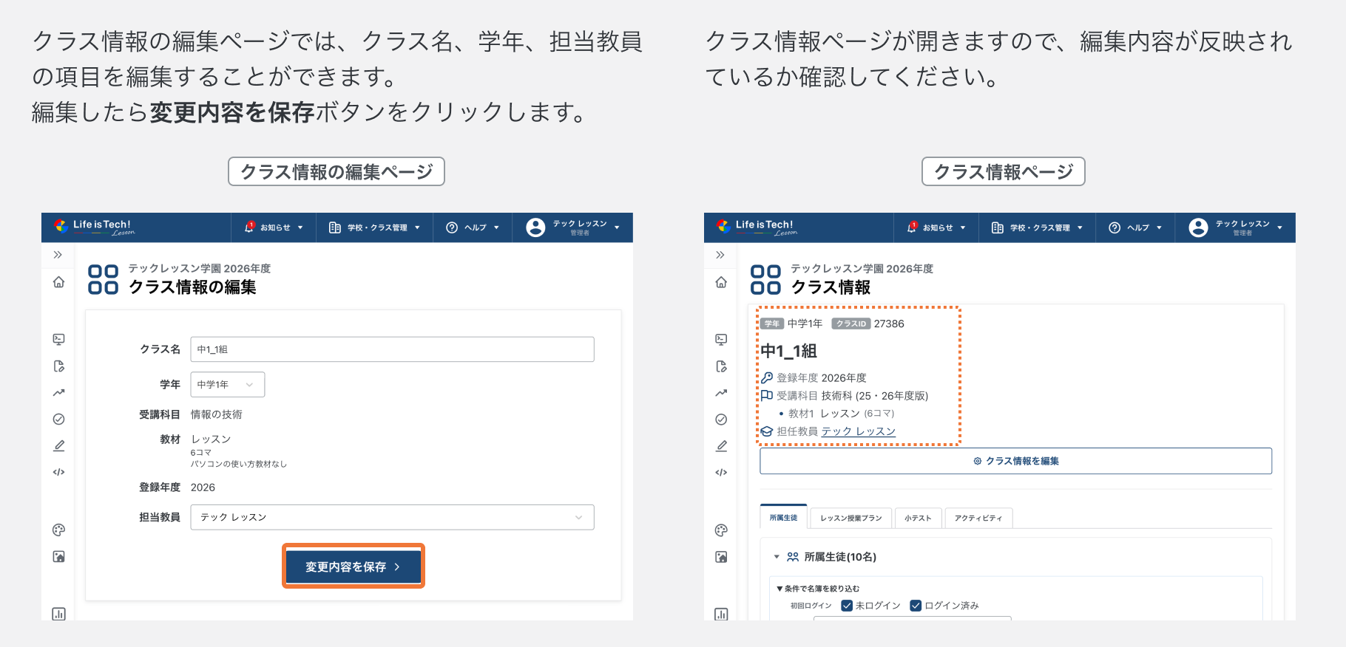
Task: Click the bar chart icon in the クラス情報 page sidebar
Action: 721,614
